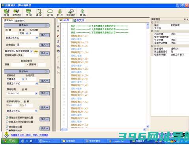Image resolution: width=189 pixels, height=145 pixels.
Task: Close the 脚本属性 panel
Action: coord(187,19)
